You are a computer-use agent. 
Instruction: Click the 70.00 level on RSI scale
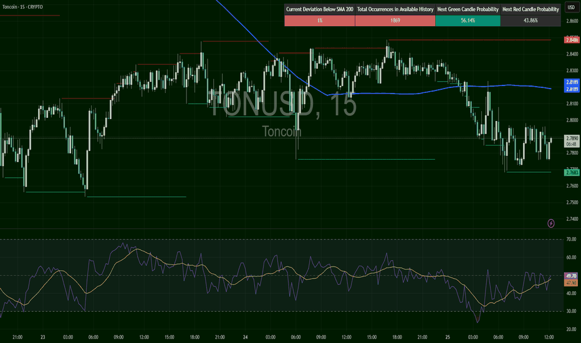571,239
